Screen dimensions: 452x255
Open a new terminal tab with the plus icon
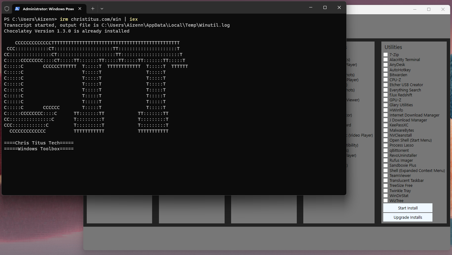(x=92, y=8)
